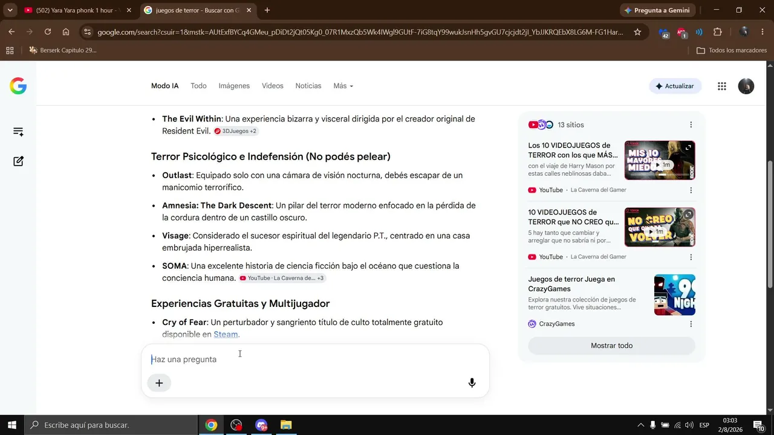Click the Actualizar button
The image size is (774, 435).
click(x=675, y=86)
